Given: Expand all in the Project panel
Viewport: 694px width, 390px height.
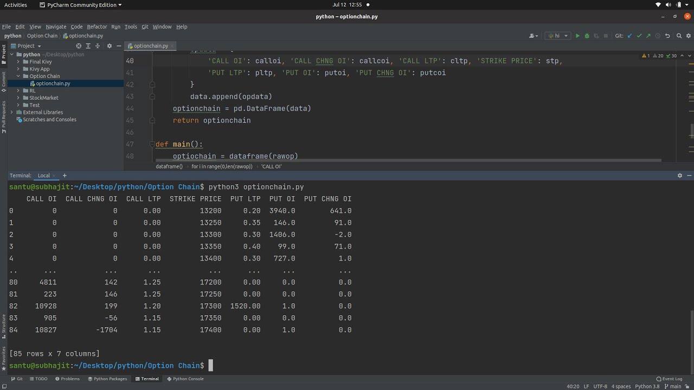Looking at the screenshot, I should coord(88,46).
